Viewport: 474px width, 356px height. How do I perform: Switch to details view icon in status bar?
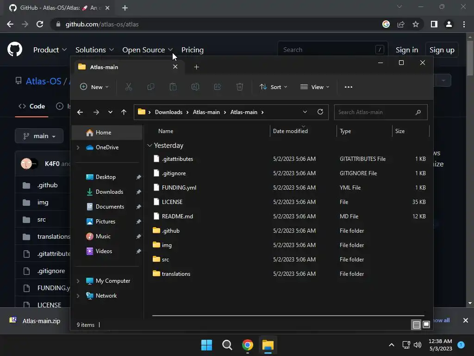tap(416, 325)
